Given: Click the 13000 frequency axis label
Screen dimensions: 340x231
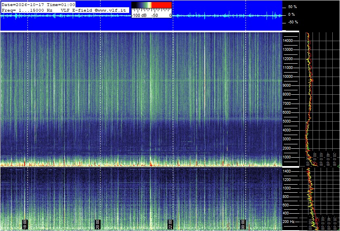Looking at the screenshot, I should 288,50.
